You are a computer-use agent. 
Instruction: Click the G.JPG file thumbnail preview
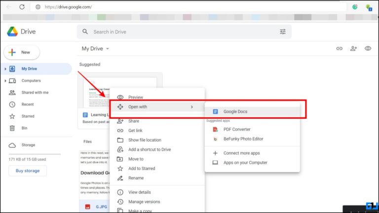pyautogui.click(x=95, y=176)
